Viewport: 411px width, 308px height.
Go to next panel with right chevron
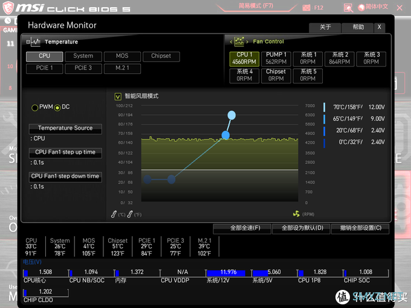click(x=247, y=42)
